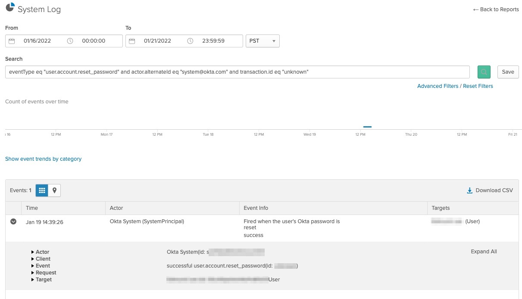Click Back to Reports
Viewport: 522px width, 299px height.
tap(496, 9)
